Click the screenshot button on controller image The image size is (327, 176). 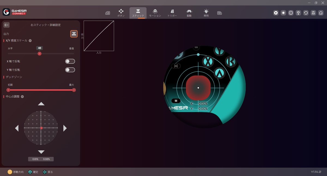click(x=176, y=66)
